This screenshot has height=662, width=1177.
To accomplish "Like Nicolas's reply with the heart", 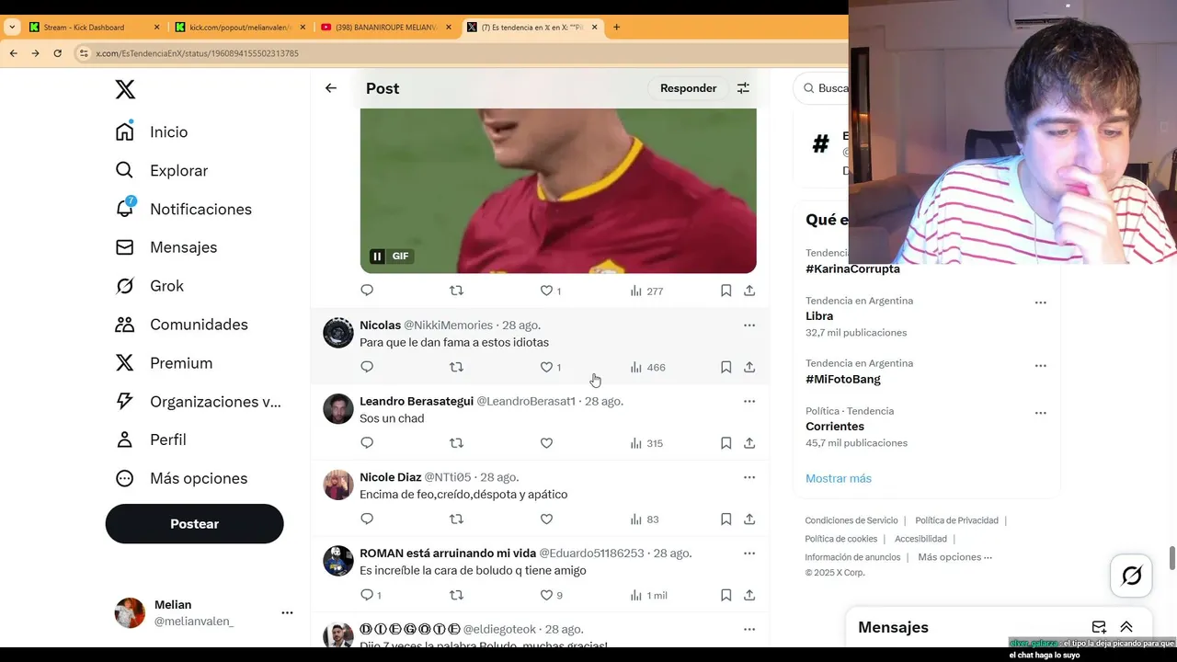I will (x=546, y=367).
